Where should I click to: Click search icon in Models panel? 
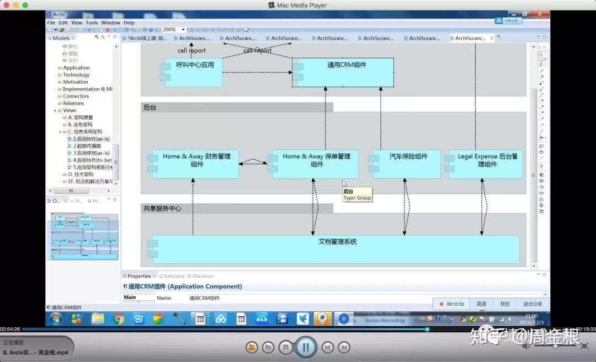97,38
